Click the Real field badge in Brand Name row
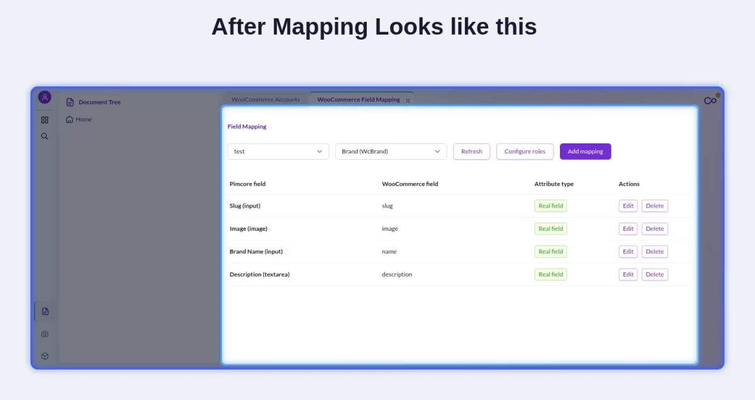755x400 pixels. click(x=551, y=252)
